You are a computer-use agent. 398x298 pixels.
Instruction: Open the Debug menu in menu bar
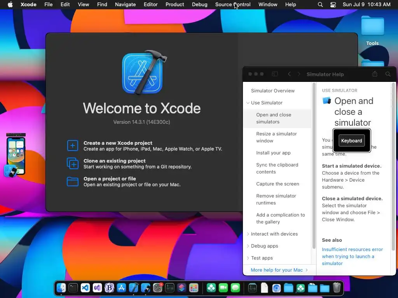199,5
